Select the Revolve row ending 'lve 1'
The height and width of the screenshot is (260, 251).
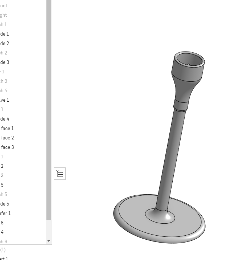(23, 100)
